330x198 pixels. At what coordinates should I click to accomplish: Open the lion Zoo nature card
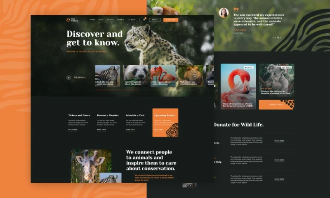pos(191,76)
